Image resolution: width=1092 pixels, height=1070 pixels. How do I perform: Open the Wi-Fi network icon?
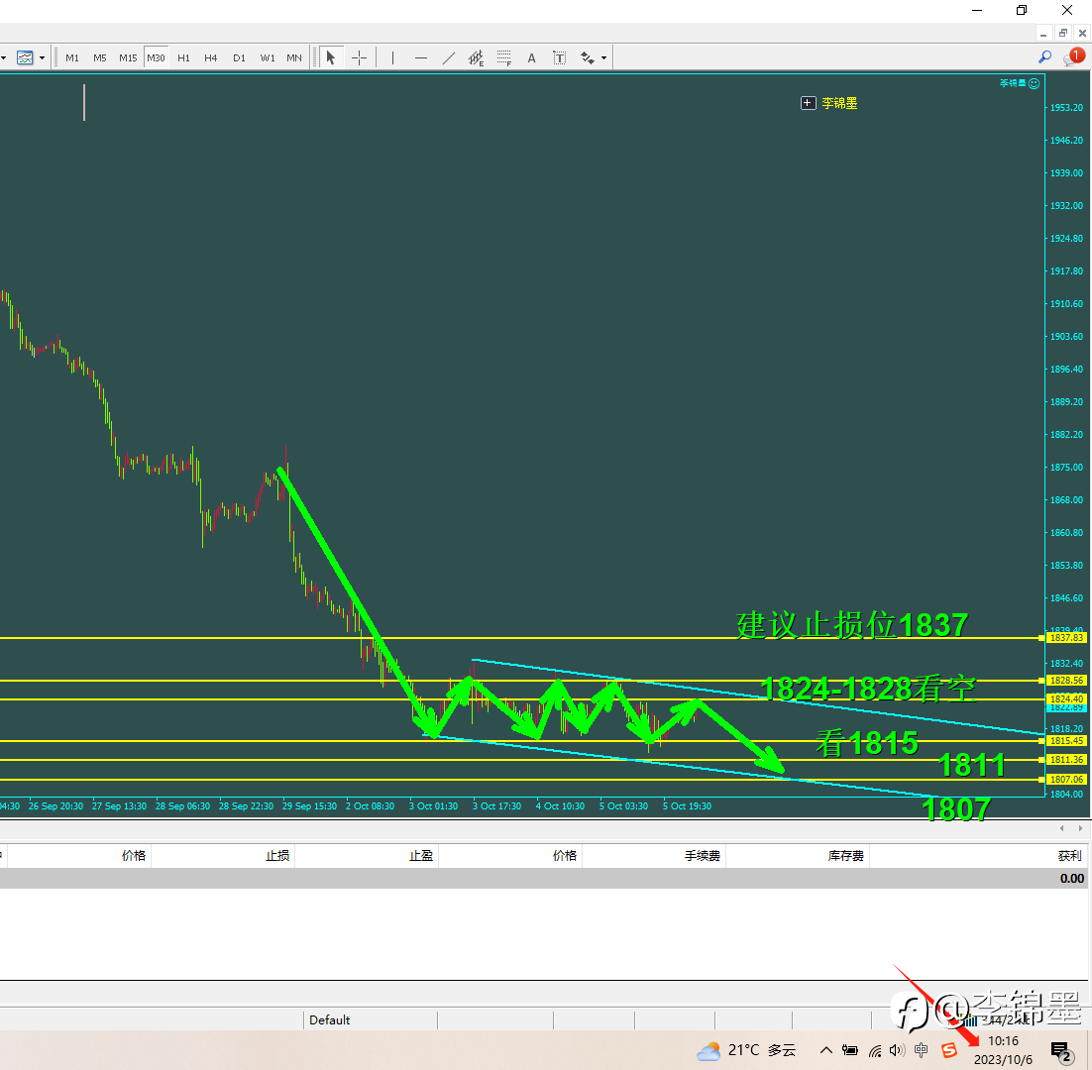coord(875,1050)
